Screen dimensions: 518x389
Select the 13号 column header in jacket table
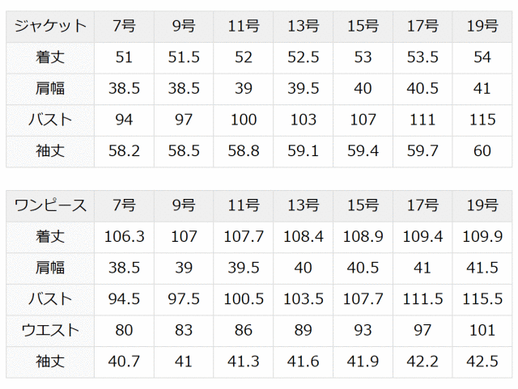tap(303, 27)
